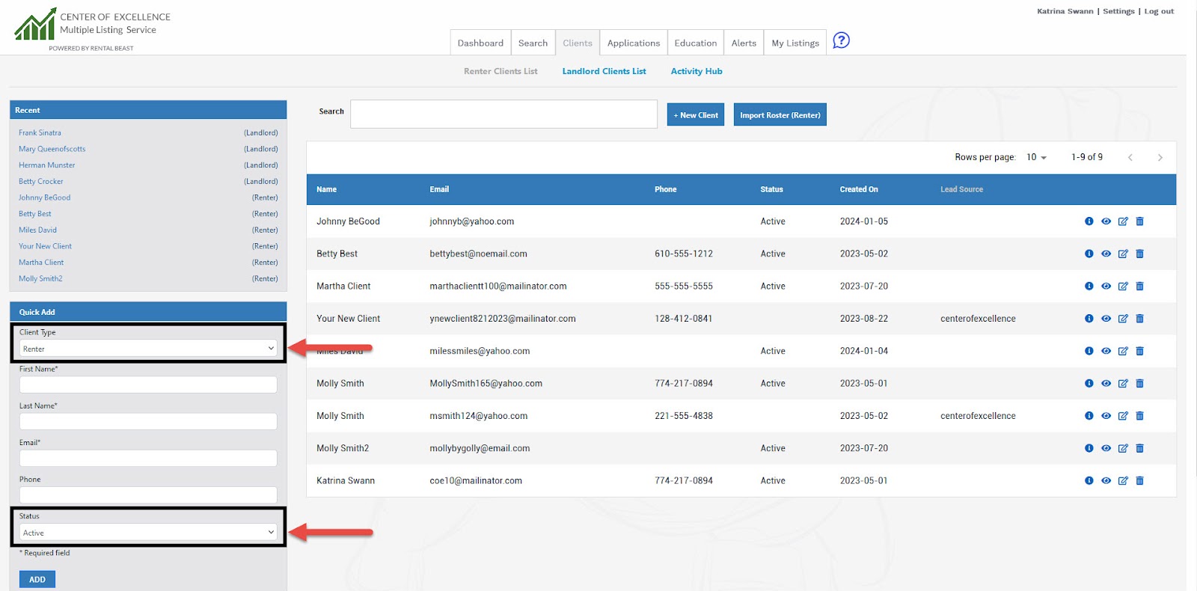Screen dimensions: 1197x591
Task: View Betty Best with eye icon
Action: coord(1106,254)
